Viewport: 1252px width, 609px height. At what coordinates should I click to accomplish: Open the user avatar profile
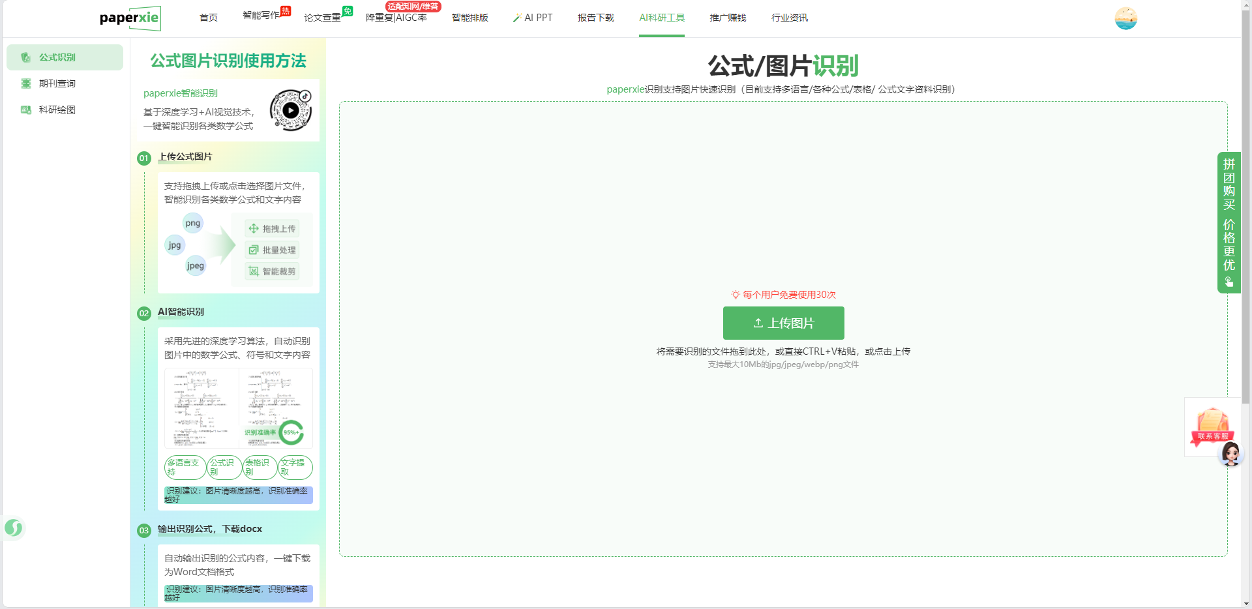[x=1125, y=18]
